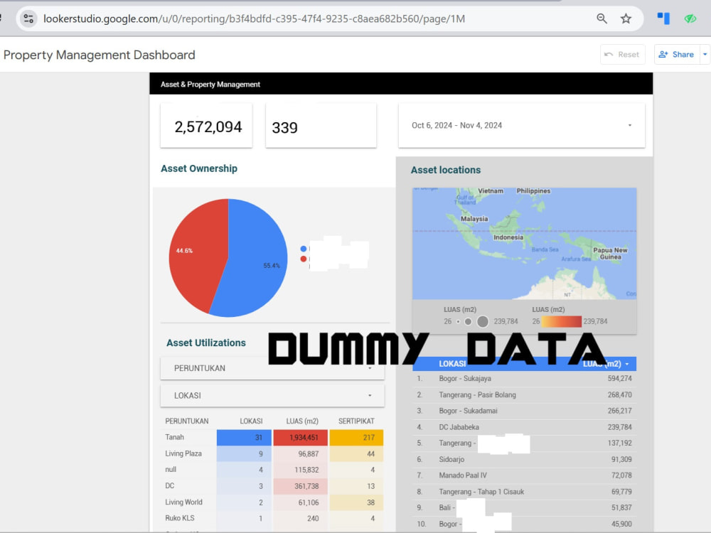The height and width of the screenshot is (533, 711).
Task: Click the zoom magnifier icon in address bar
Action: tap(602, 18)
